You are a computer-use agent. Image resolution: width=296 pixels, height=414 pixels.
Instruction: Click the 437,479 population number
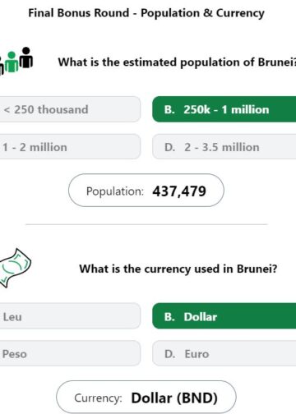pos(179,191)
